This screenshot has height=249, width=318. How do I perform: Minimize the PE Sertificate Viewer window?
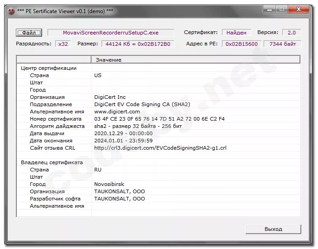click(x=270, y=10)
